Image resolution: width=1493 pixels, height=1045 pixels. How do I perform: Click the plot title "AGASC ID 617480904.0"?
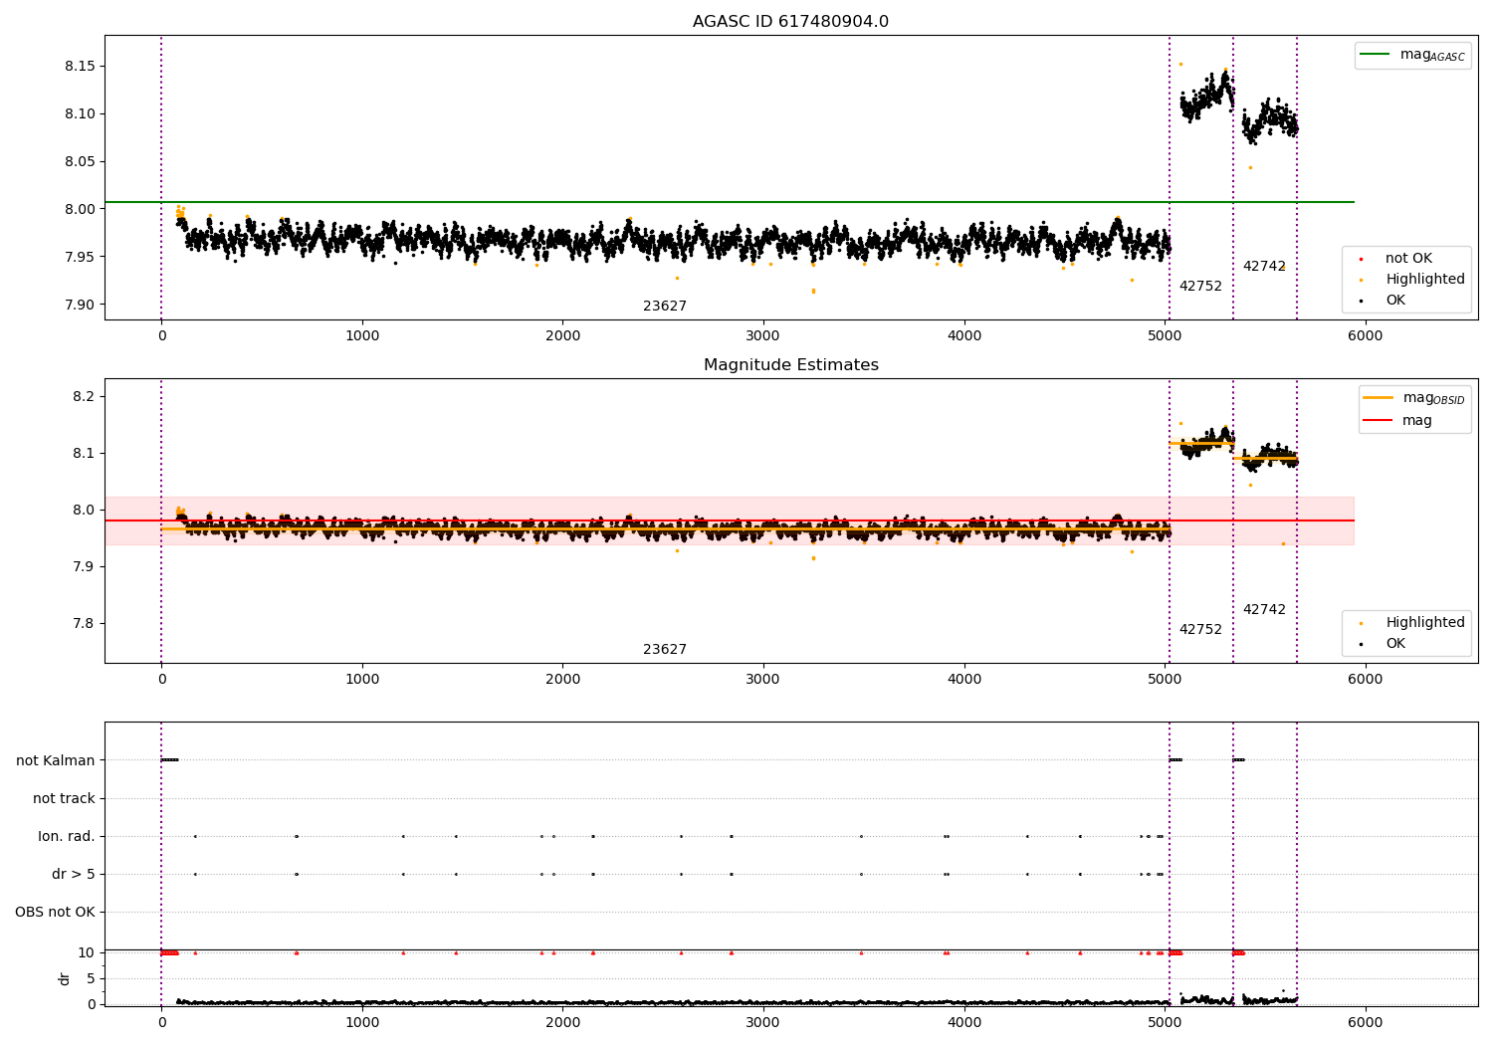790,22
